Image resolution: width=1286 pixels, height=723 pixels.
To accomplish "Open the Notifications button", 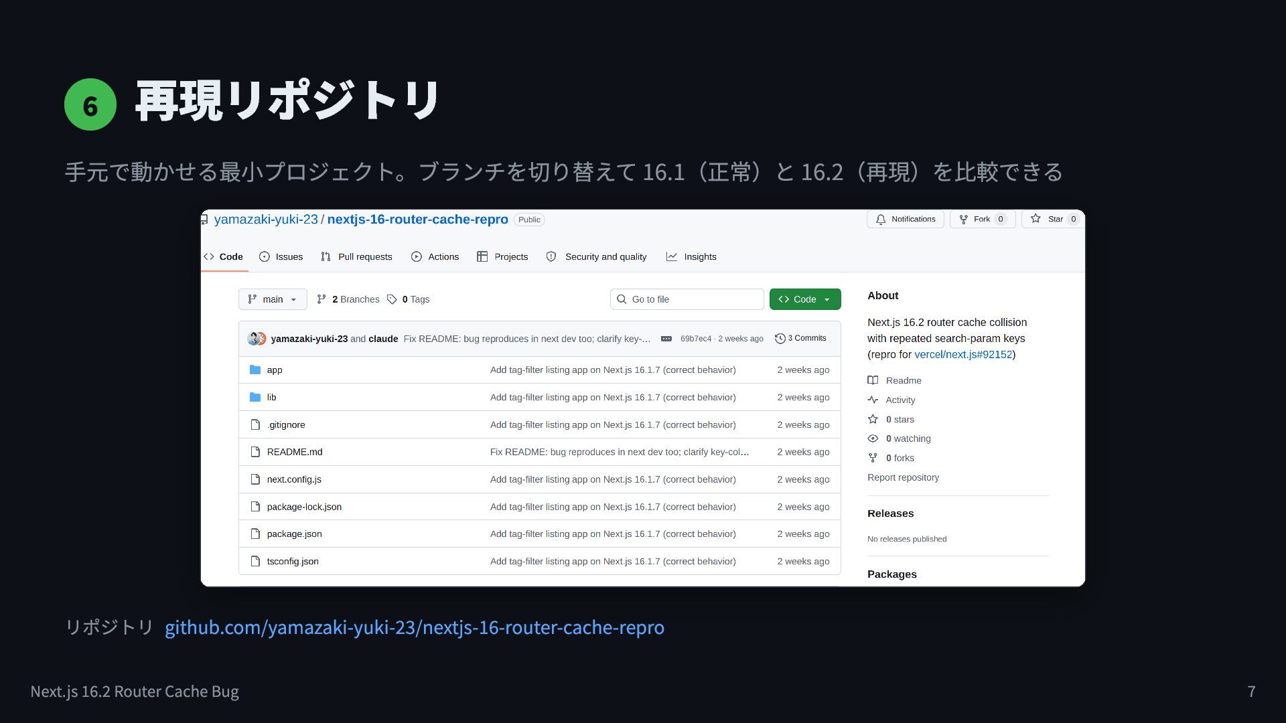I will coord(906,219).
